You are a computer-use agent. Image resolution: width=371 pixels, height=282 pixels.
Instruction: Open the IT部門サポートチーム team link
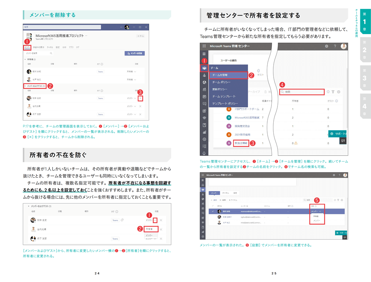(x=247, y=109)
